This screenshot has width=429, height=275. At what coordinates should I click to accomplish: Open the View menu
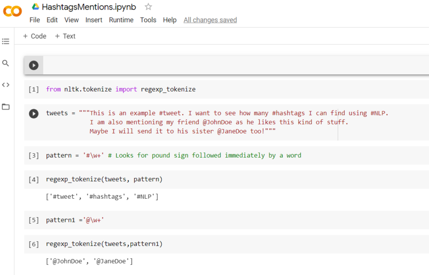[x=71, y=20]
